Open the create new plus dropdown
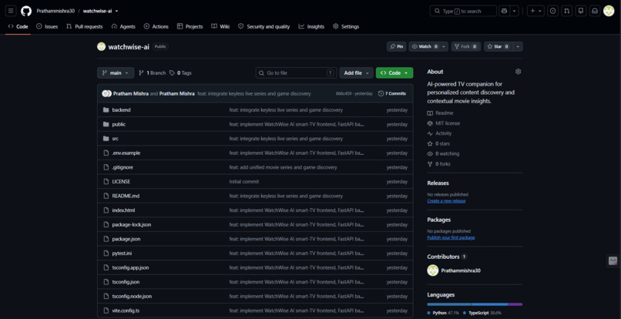Screen dimensions: 621x319 tap(535, 11)
